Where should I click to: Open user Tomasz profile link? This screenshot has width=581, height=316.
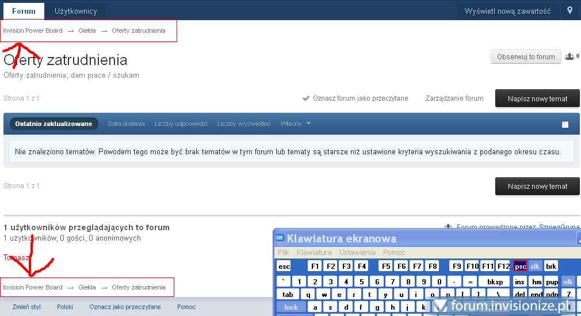16,257
